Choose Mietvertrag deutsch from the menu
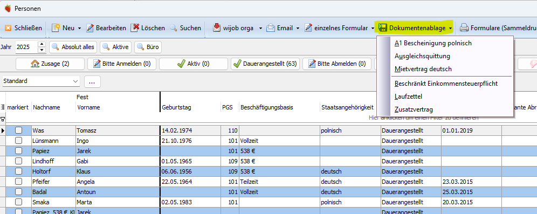537x214 pixels. pyautogui.click(x=451, y=69)
